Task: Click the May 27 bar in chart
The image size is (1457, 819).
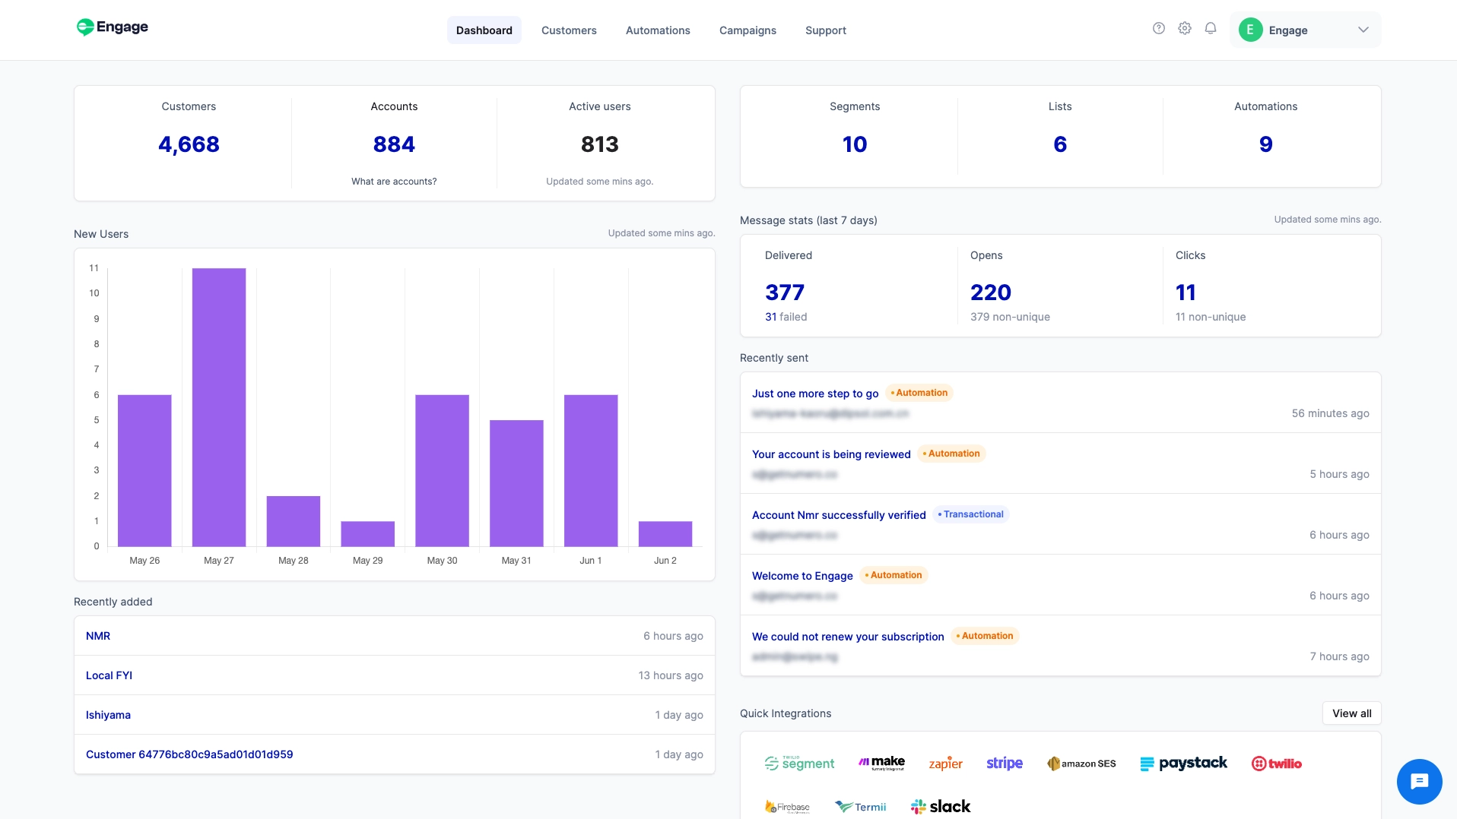Action: [x=219, y=406]
